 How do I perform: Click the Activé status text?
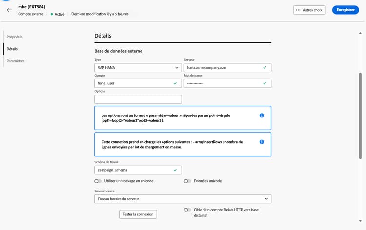point(59,14)
